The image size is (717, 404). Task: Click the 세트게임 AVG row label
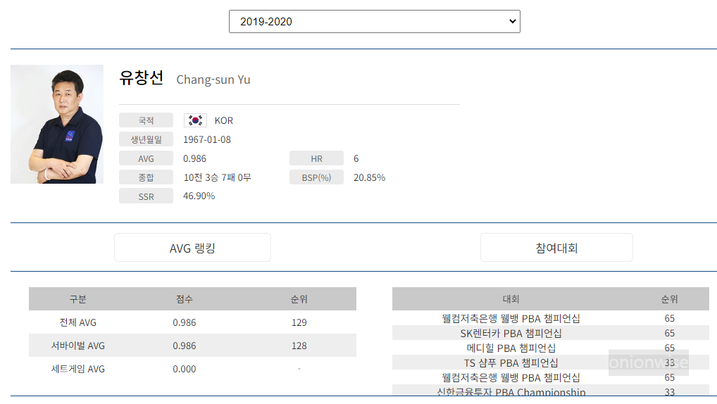pyautogui.click(x=77, y=369)
